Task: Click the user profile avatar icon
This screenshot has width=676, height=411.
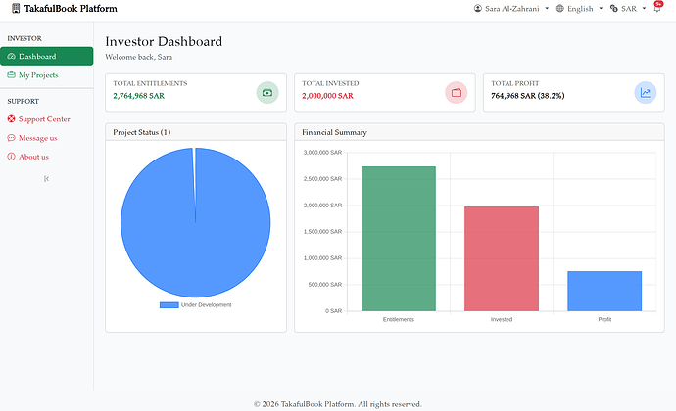Action: (478, 8)
